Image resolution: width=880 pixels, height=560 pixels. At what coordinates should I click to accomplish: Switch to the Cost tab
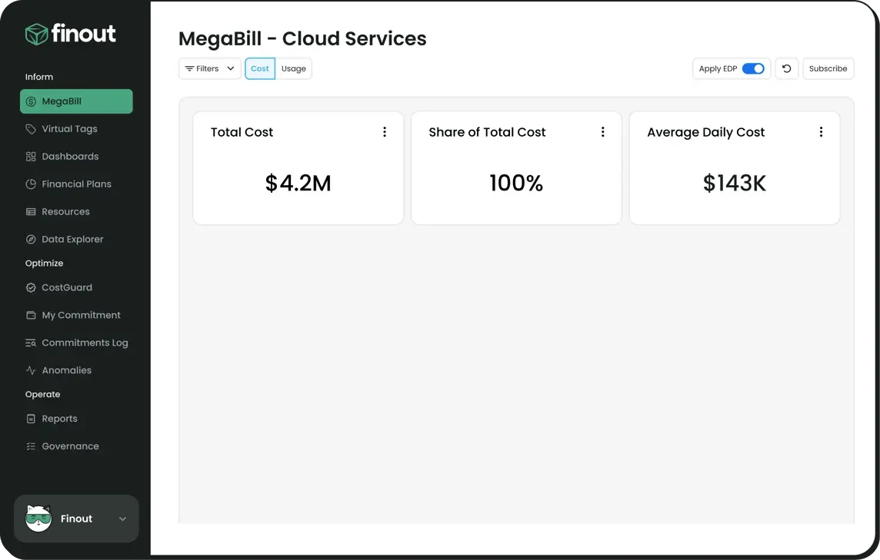point(260,68)
